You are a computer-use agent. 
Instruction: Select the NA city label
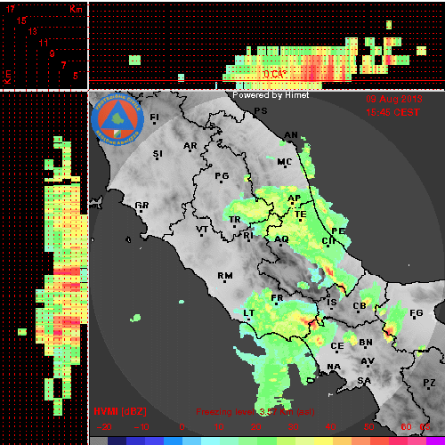(334, 367)
